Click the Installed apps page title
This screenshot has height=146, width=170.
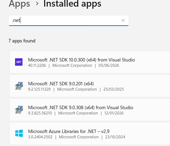coord(72,4)
